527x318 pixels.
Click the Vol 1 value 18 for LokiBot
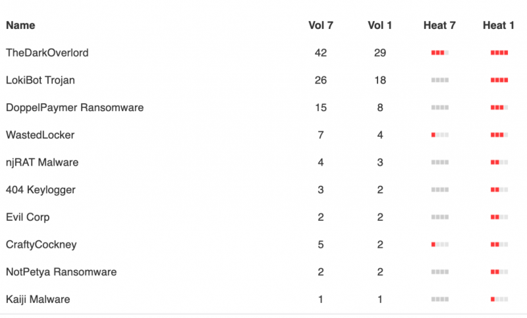click(x=380, y=80)
